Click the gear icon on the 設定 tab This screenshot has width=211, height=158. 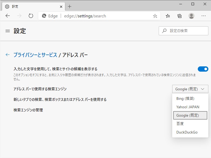(7, 6)
